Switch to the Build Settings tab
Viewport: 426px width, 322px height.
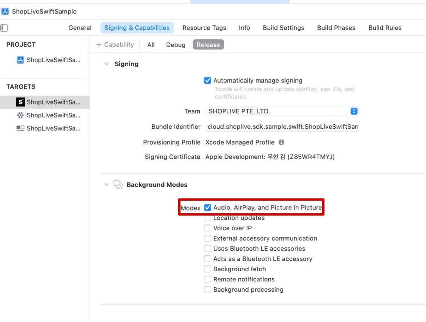283,28
